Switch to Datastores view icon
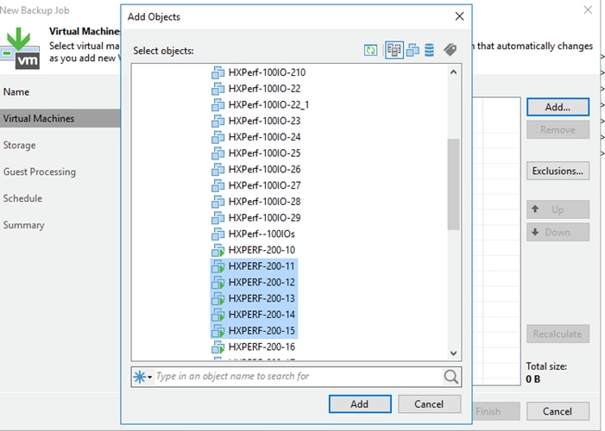 point(429,50)
